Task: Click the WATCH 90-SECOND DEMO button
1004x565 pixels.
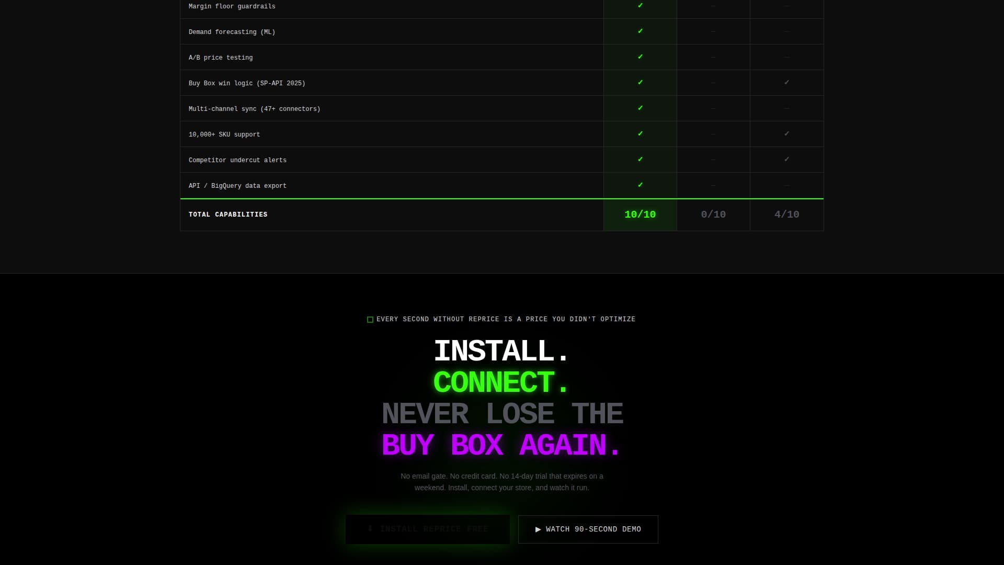Action: (588, 529)
